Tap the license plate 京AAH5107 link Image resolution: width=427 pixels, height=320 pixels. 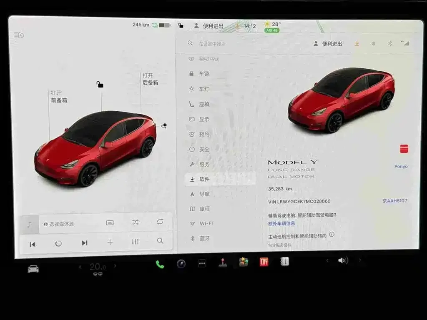(394, 201)
